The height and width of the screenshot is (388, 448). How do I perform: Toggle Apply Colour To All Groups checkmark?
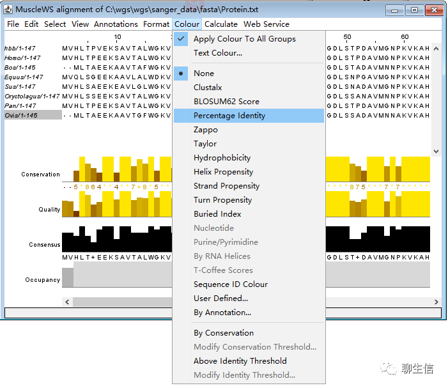pos(181,39)
